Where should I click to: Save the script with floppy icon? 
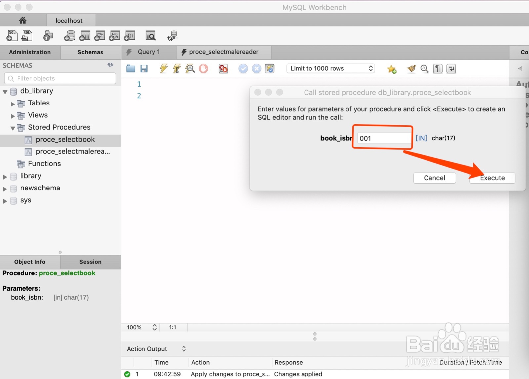[144, 68]
